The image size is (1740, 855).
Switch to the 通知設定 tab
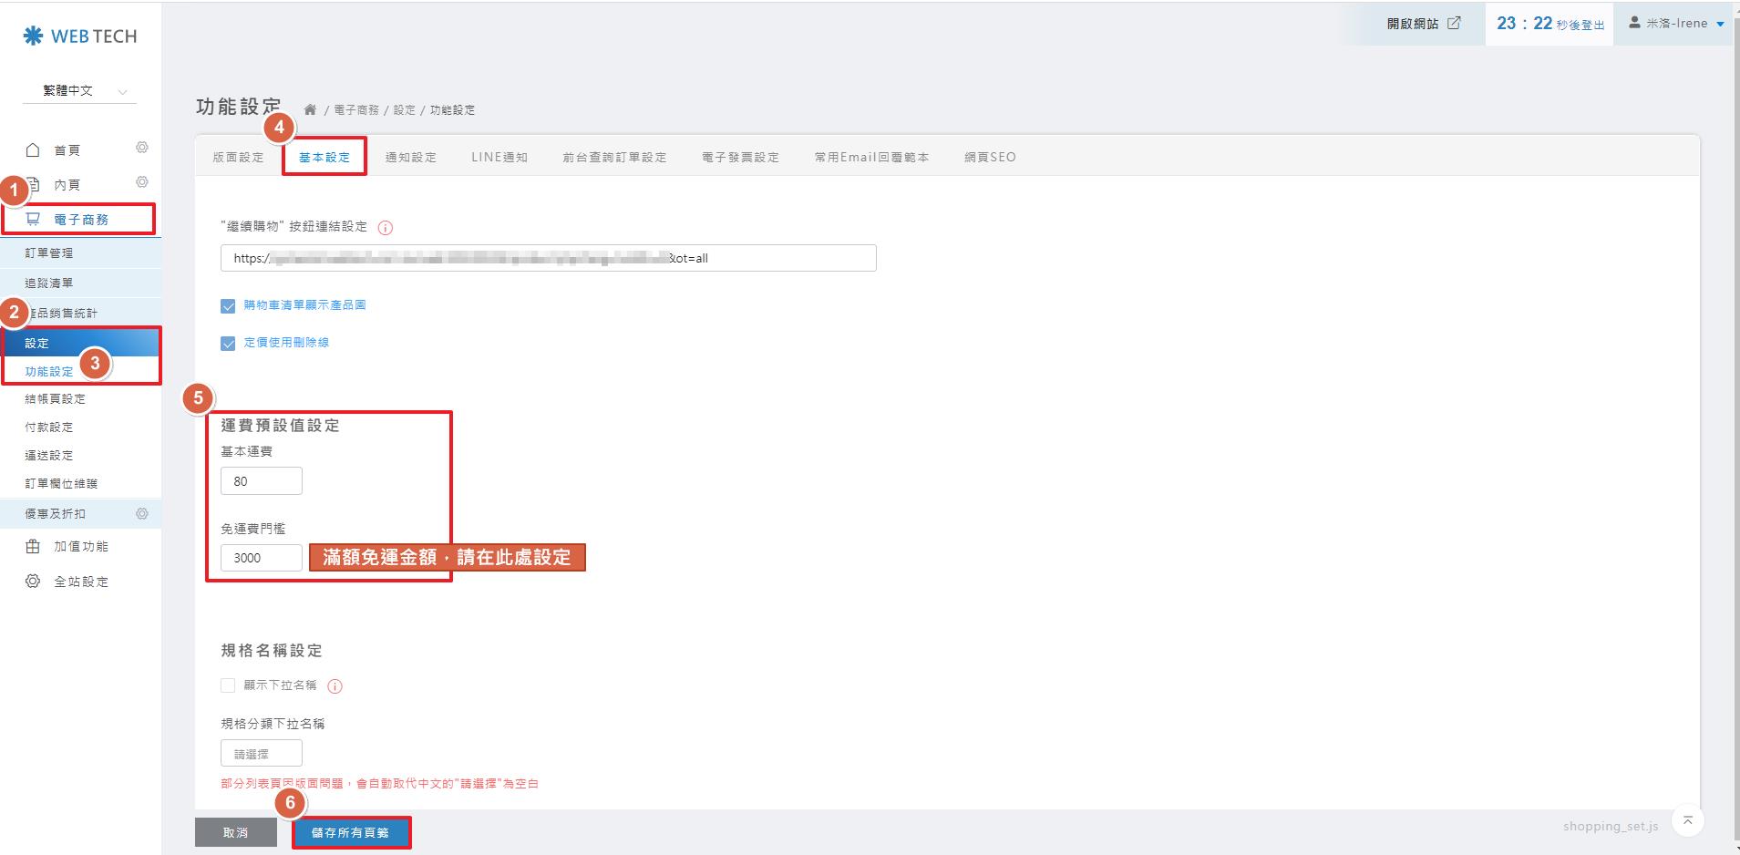[410, 158]
